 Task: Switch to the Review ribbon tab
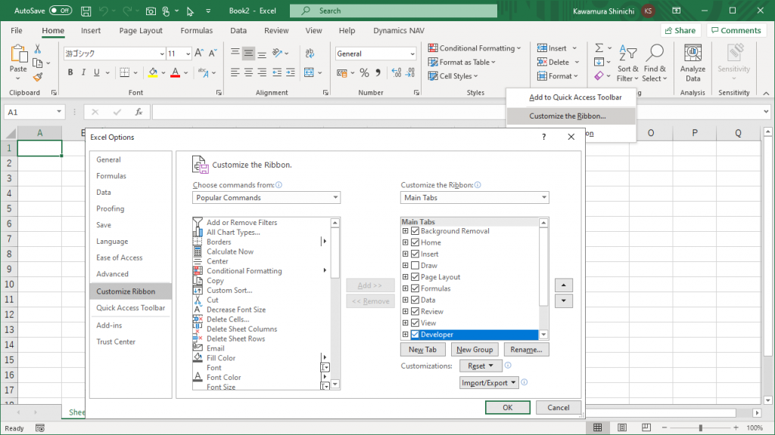pyautogui.click(x=276, y=30)
